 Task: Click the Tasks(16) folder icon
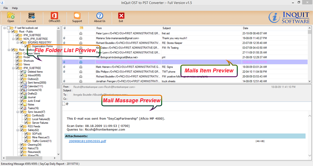[25, 108]
